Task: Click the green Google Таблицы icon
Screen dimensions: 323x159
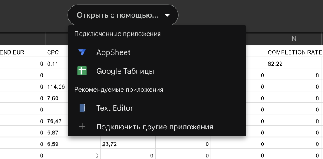Action: tap(82, 71)
